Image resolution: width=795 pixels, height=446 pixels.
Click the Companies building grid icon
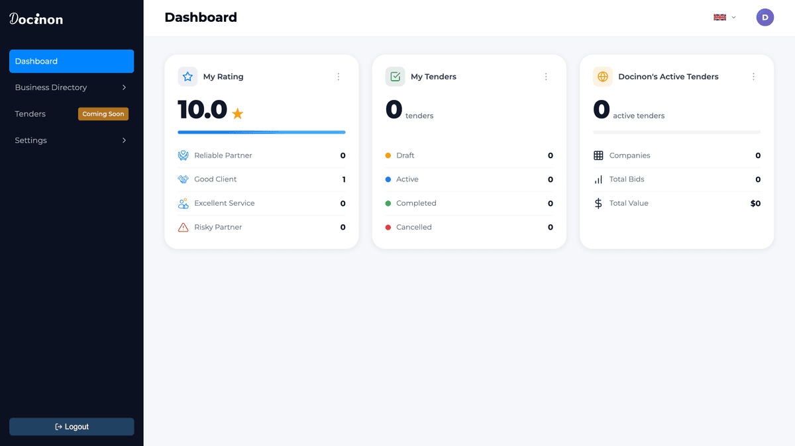(598, 156)
